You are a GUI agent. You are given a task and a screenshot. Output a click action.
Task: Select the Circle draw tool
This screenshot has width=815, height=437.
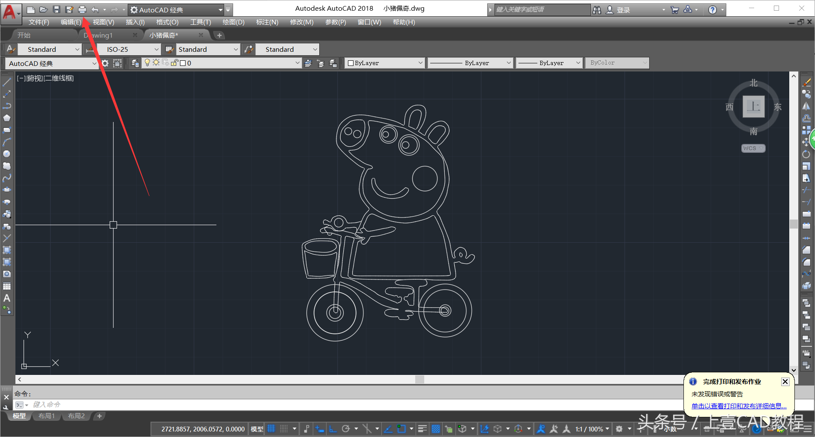(7, 154)
